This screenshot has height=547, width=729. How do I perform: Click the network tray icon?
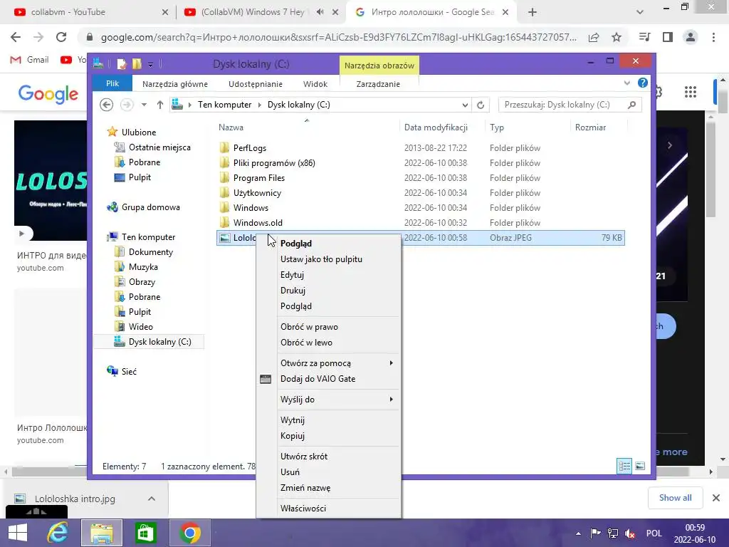click(x=613, y=533)
